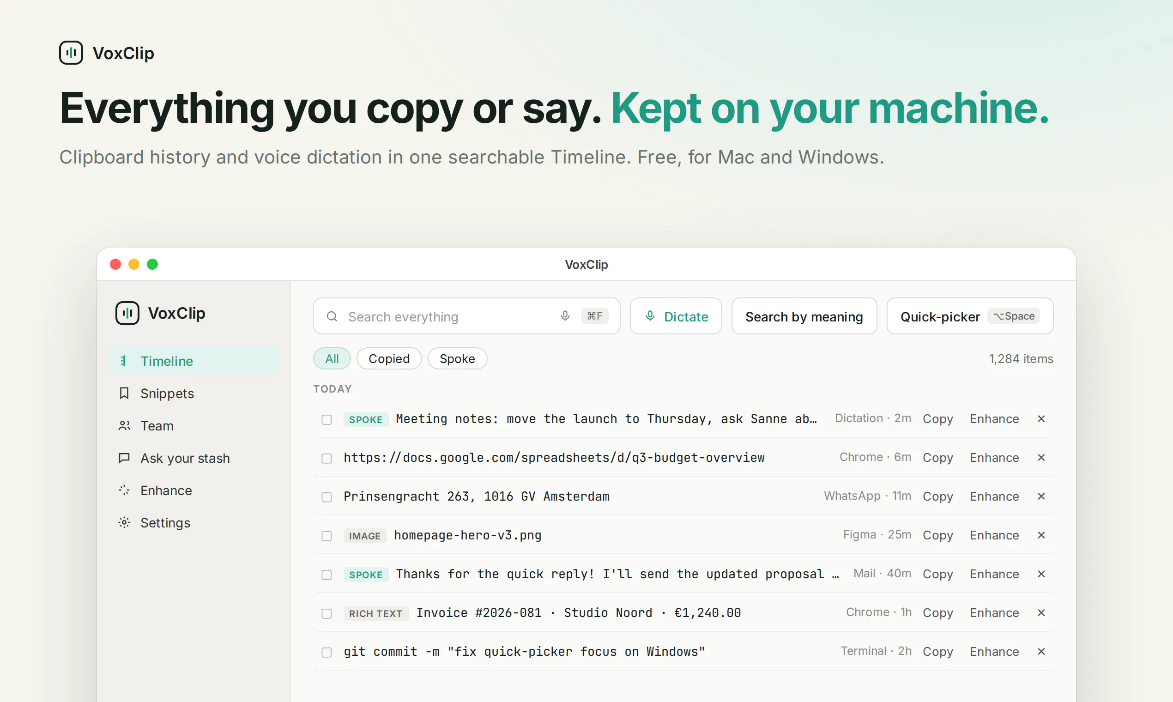Click the IMAGE tag on homepage-hero-v3.png row
Screen dimensions: 1173x702
coord(365,535)
